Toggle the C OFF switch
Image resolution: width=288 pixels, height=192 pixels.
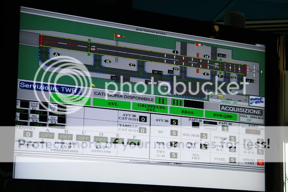point(83,138)
